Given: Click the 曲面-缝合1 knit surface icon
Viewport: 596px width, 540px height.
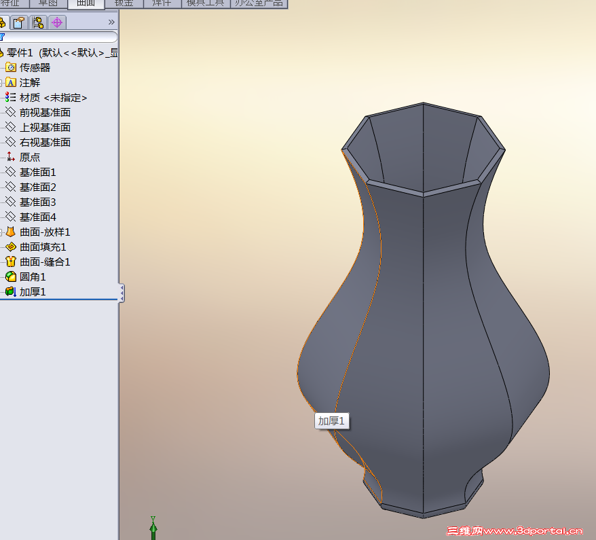Looking at the screenshot, I should tap(11, 262).
